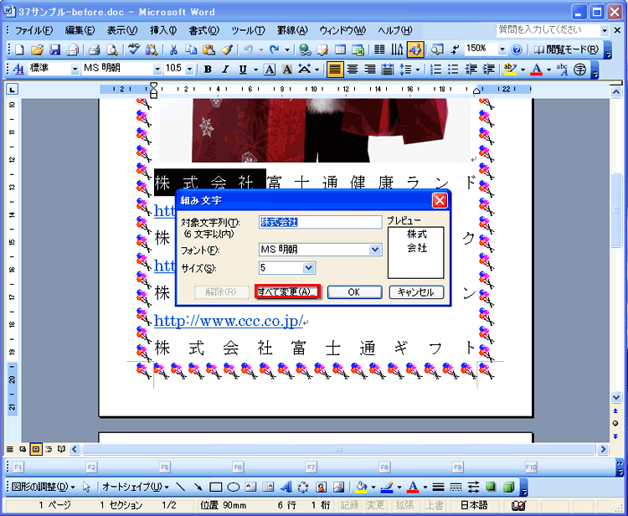
Task: Click the Copy icon
Action: 191,49
